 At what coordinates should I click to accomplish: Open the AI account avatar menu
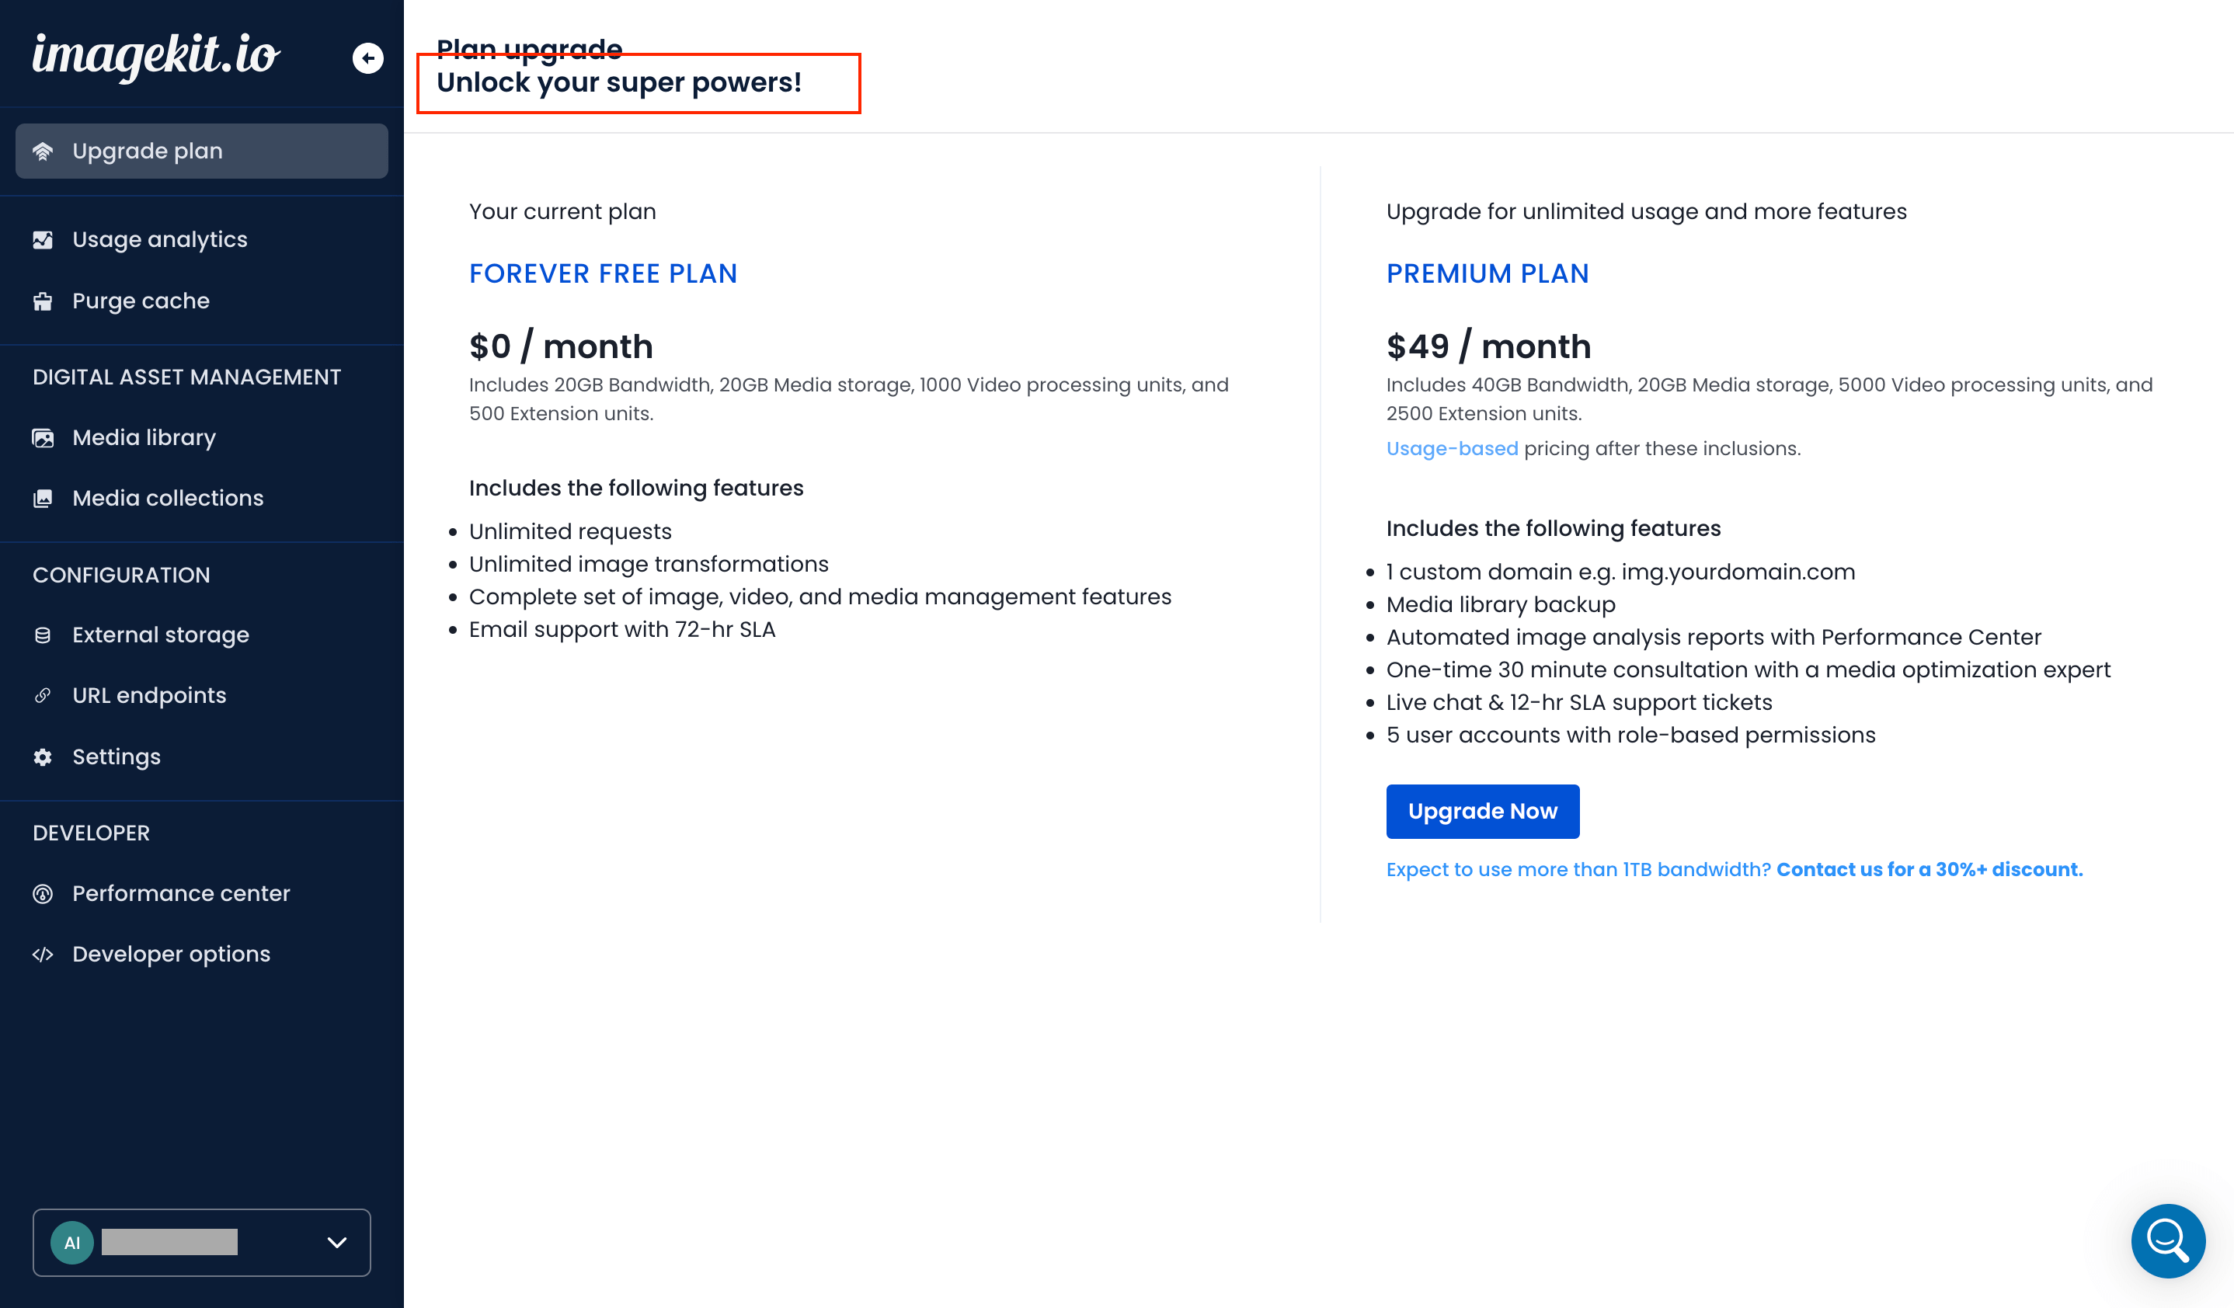pos(71,1243)
